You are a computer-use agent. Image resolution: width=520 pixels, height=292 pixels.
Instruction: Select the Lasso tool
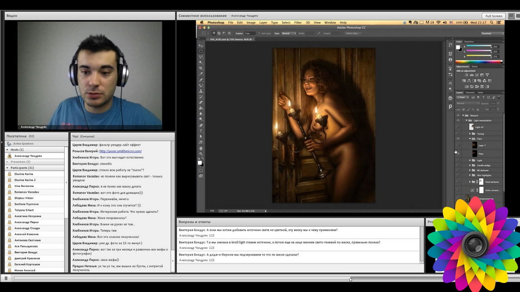pos(201,57)
